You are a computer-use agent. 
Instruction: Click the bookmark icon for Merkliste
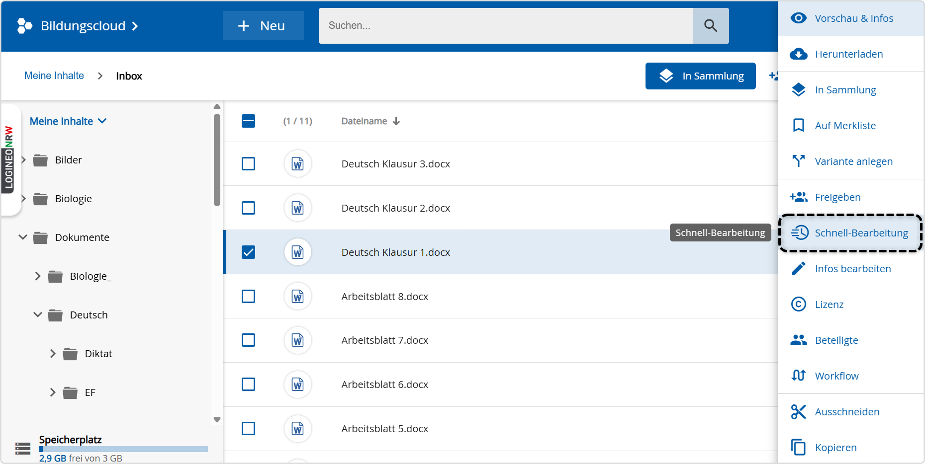(799, 126)
